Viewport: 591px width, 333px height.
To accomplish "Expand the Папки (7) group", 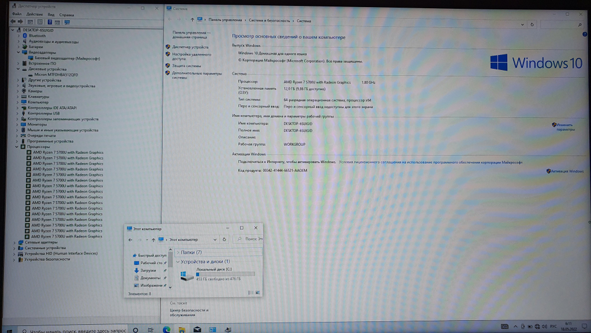I will click(x=178, y=253).
